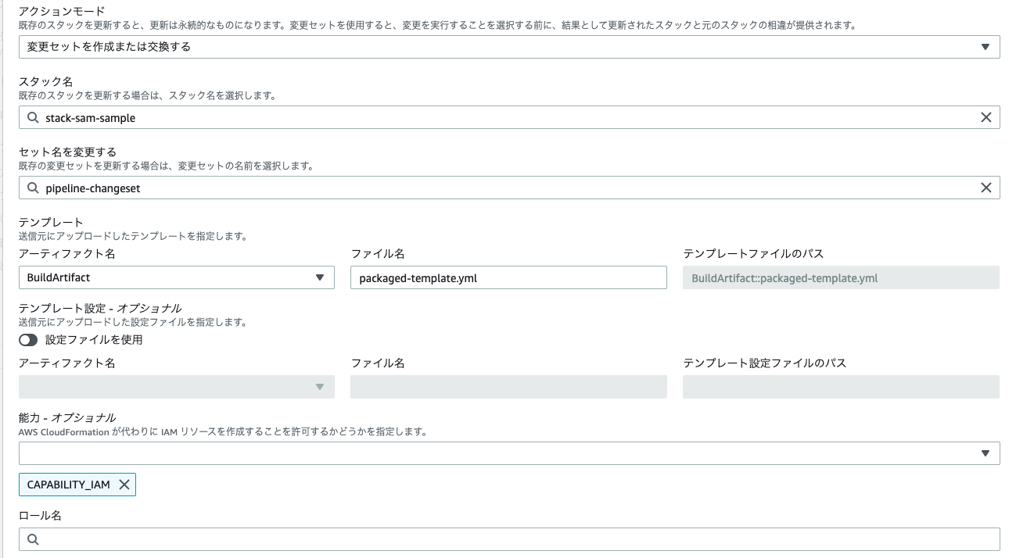Click the magnifier icon in スタック名 field

[x=32, y=117]
